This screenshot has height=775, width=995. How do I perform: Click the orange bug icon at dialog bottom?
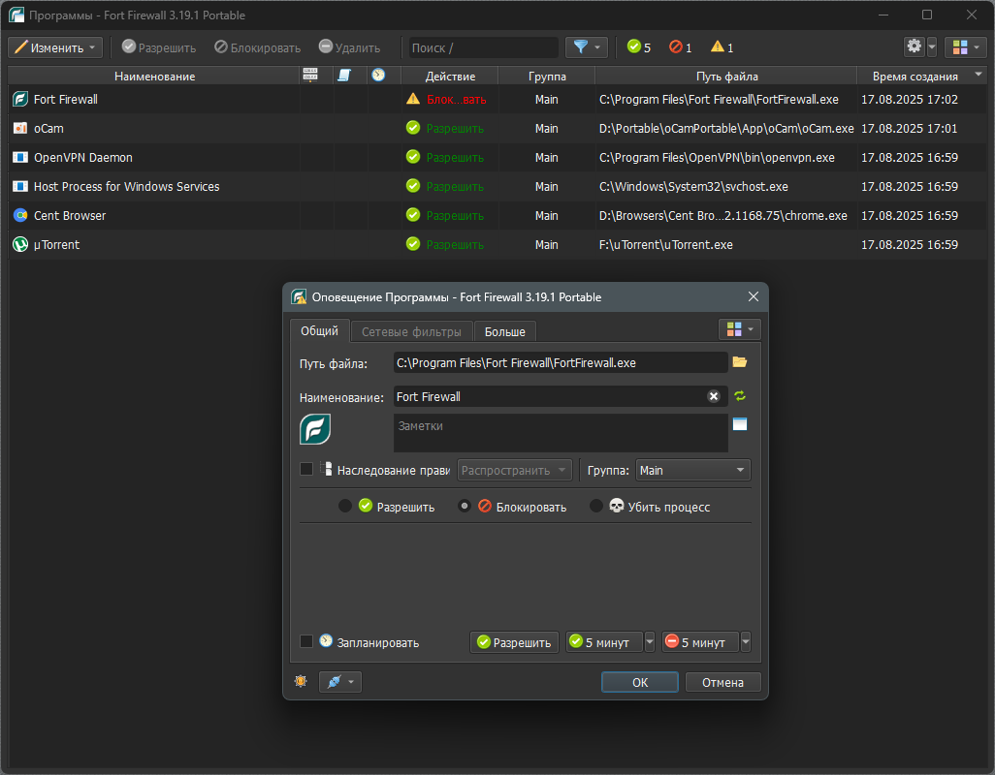click(301, 681)
